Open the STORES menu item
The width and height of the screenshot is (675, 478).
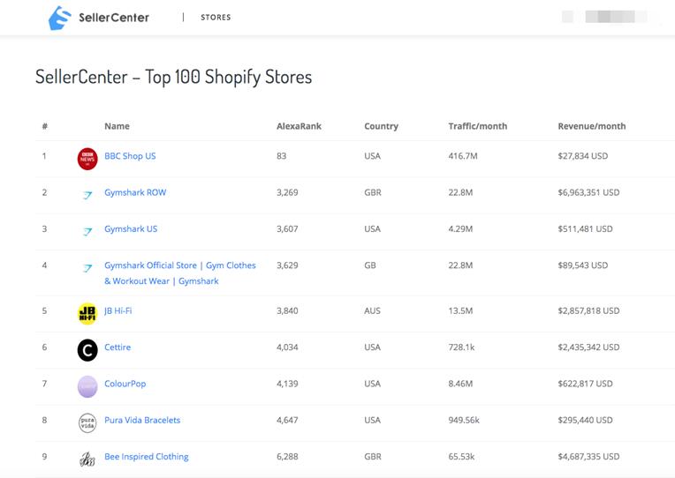pyautogui.click(x=216, y=17)
